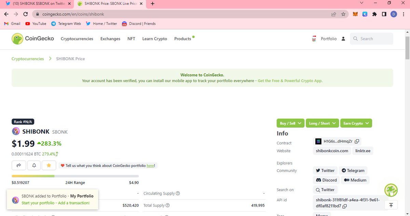Copy the contract address with copy icon
Screen dimensions: 410x216
pyautogui.click(x=357, y=141)
